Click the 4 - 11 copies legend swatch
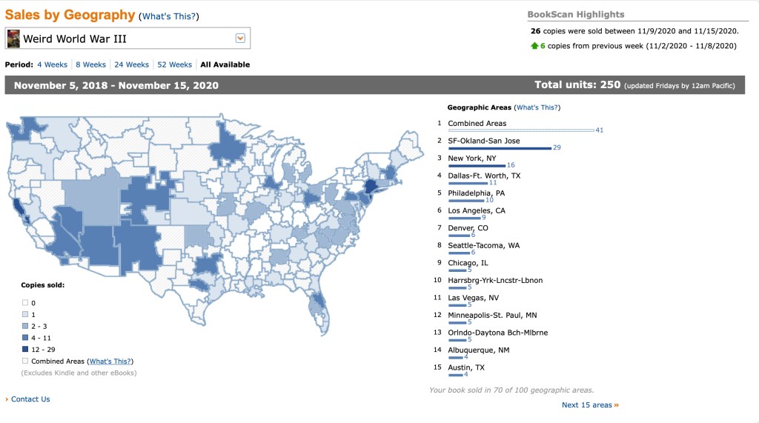The image size is (759, 423). [x=24, y=338]
